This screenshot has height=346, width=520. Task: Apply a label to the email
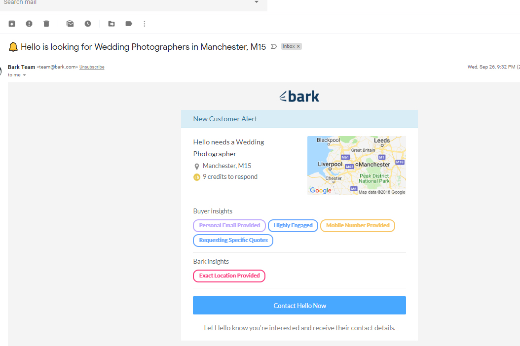(128, 23)
